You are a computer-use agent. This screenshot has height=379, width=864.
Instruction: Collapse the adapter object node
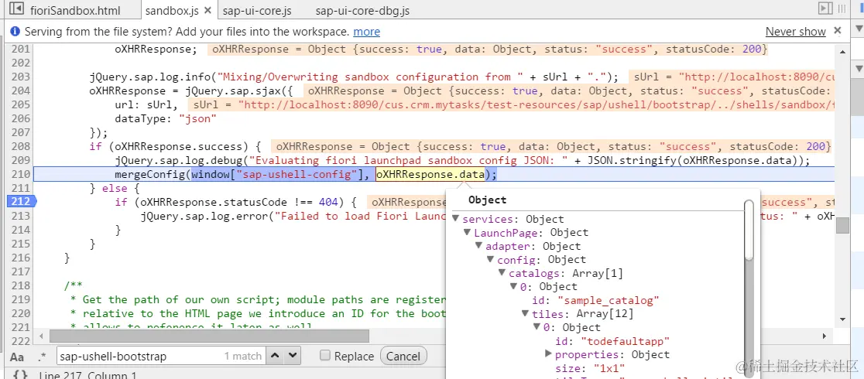[x=478, y=246]
